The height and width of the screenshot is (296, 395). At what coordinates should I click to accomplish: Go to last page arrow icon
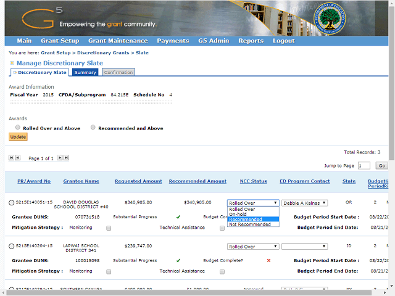click(x=66, y=158)
